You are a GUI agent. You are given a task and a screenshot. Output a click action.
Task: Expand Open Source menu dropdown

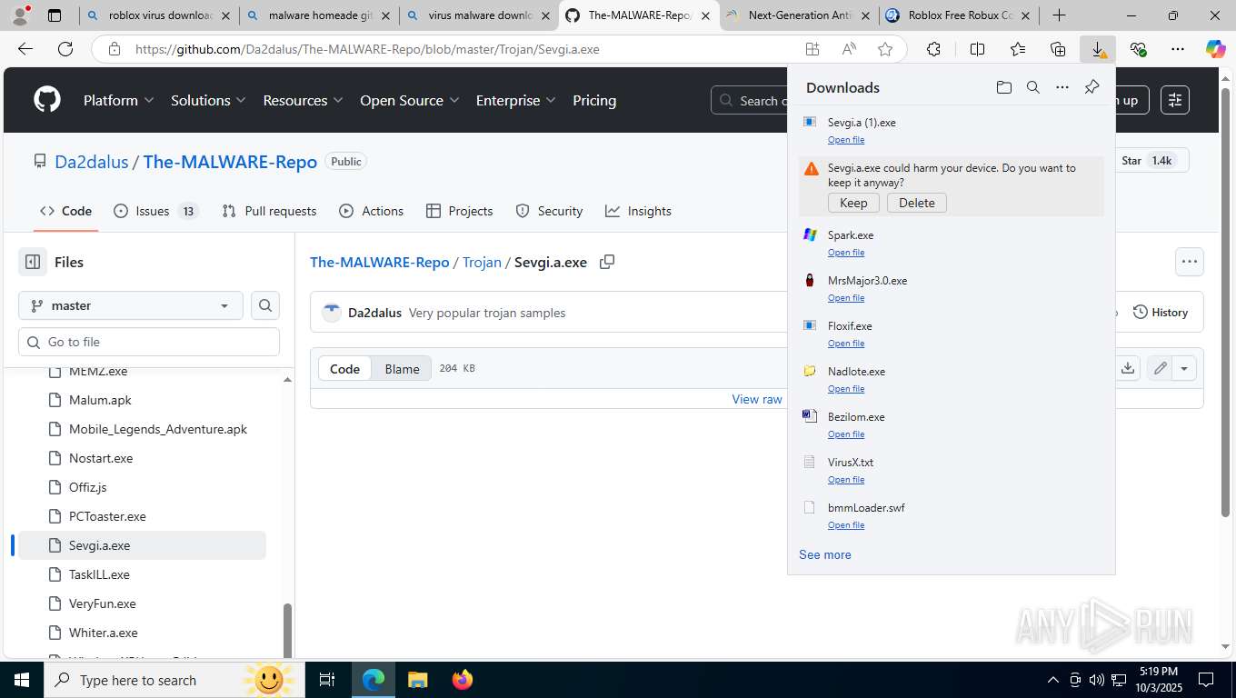tap(409, 100)
